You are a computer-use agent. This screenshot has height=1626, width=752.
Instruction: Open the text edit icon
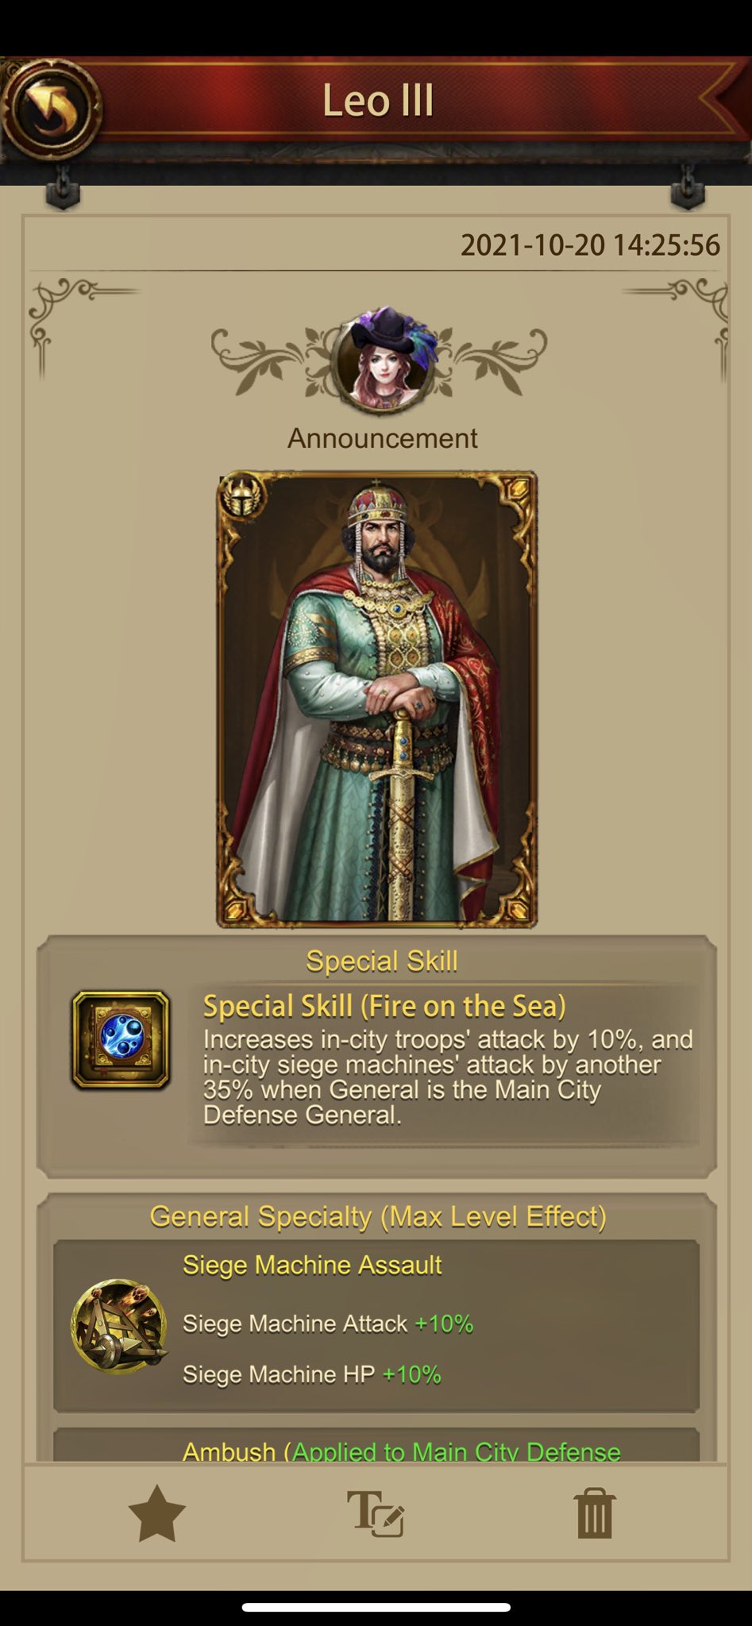pos(376,1514)
